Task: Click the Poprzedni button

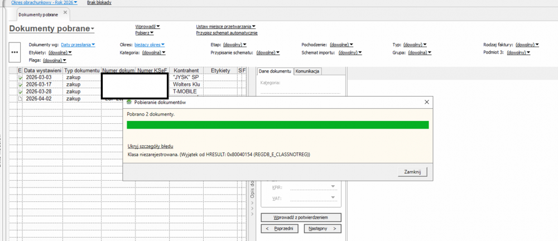Action: 280,229
